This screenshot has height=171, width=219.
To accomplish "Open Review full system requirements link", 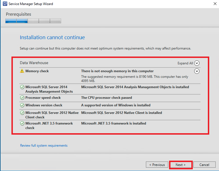I will pos(44,146).
